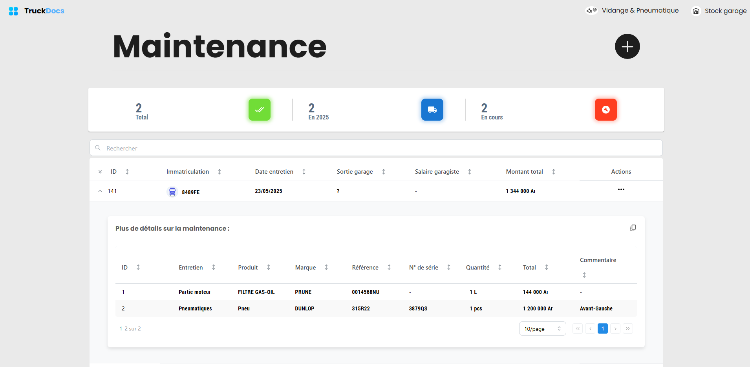Sort main table by ID
The image size is (750, 367).
[127, 172]
